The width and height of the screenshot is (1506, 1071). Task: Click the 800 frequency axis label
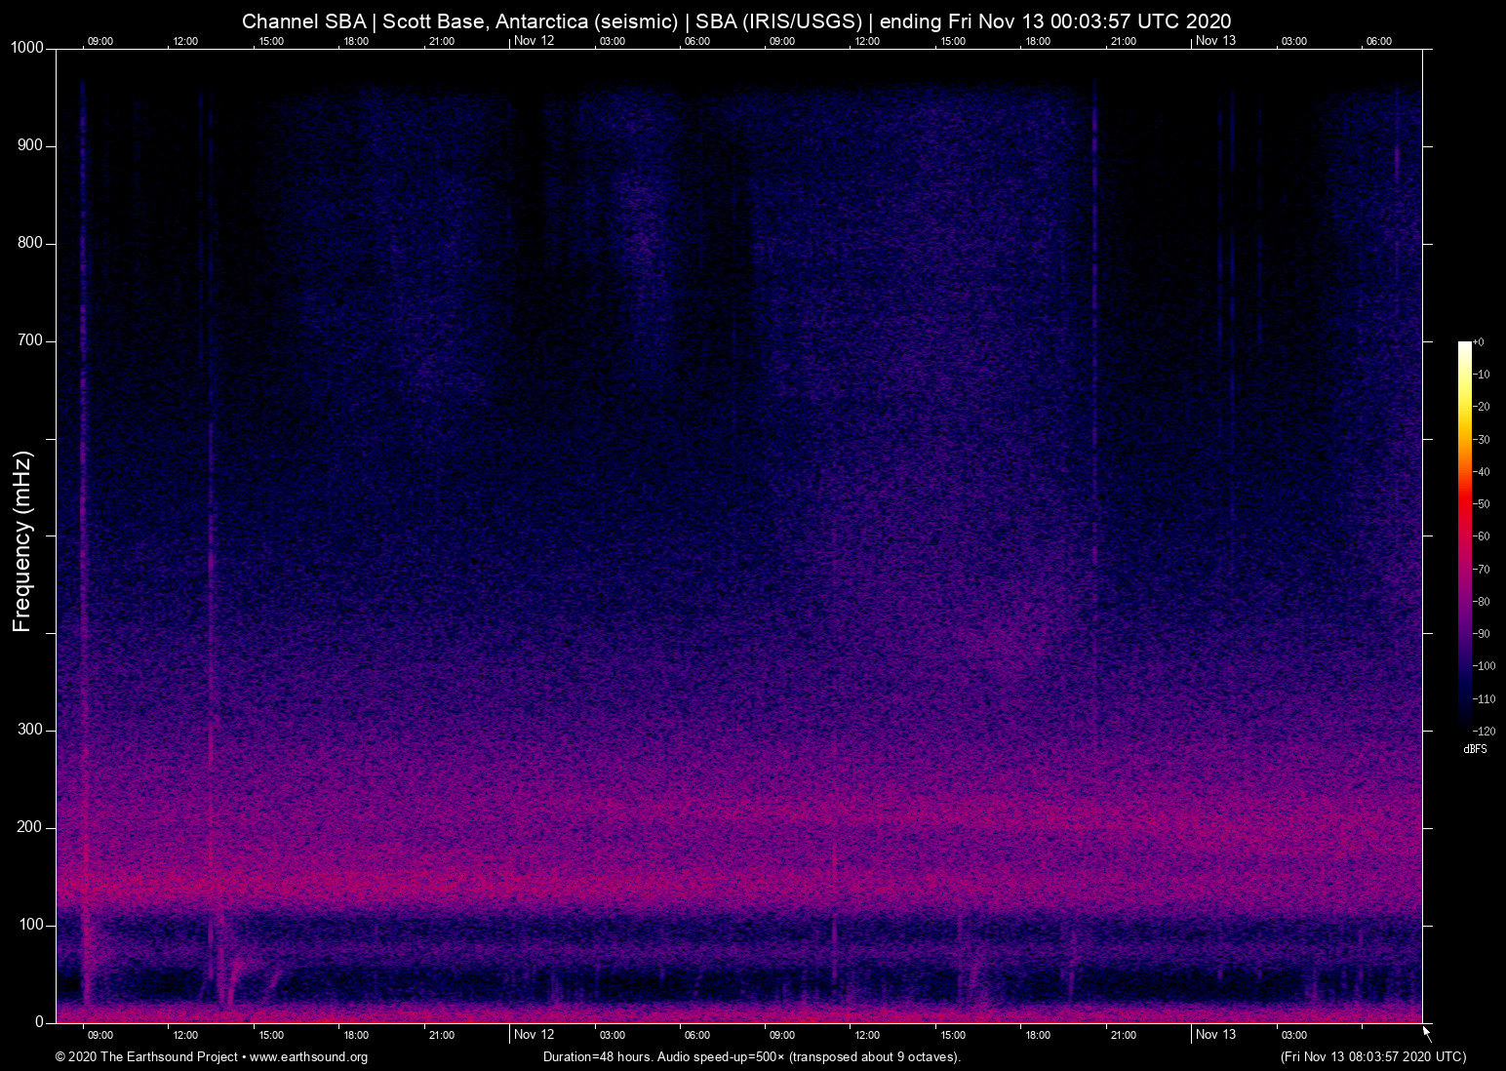point(31,243)
